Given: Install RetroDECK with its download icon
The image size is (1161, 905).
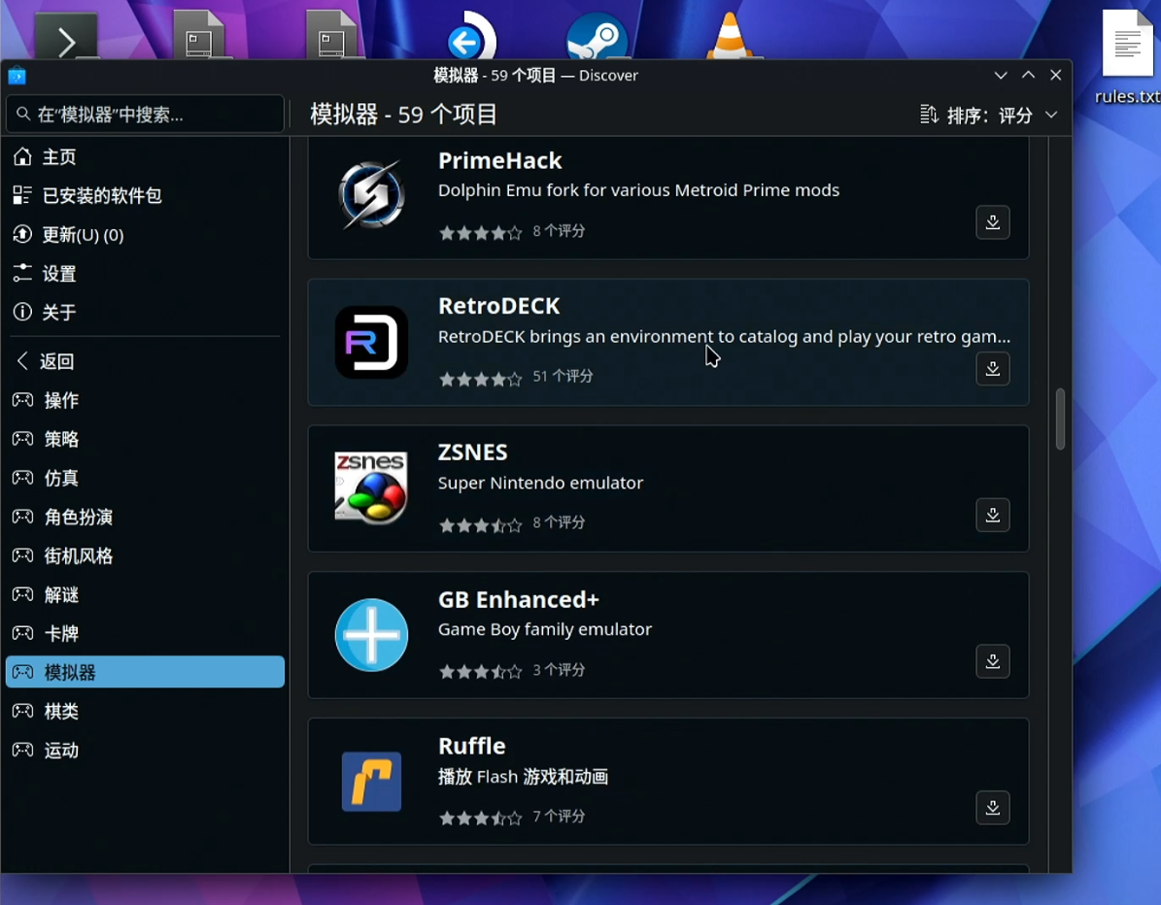Looking at the screenshot, I should [992, 369].
